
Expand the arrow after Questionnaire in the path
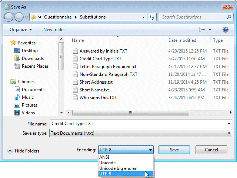(x=76, y=17)
